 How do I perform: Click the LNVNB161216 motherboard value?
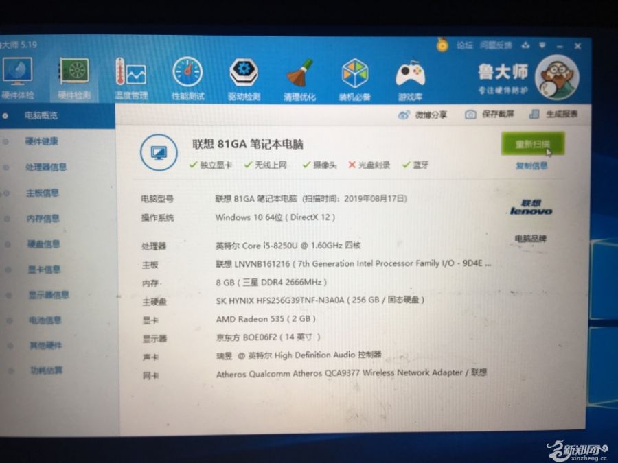coord(353,264)
